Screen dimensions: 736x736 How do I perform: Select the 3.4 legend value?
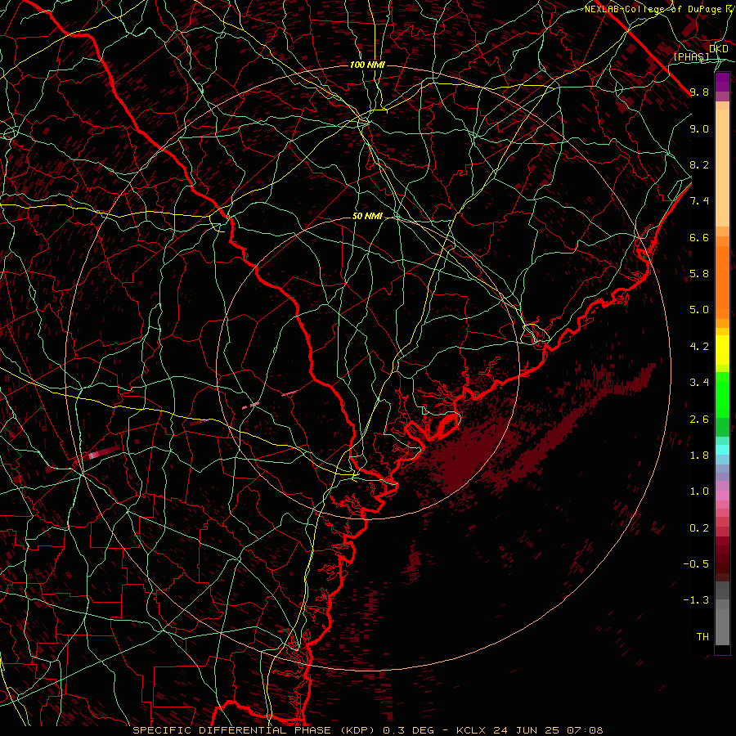pyautogui.click(x=699, y=383)
